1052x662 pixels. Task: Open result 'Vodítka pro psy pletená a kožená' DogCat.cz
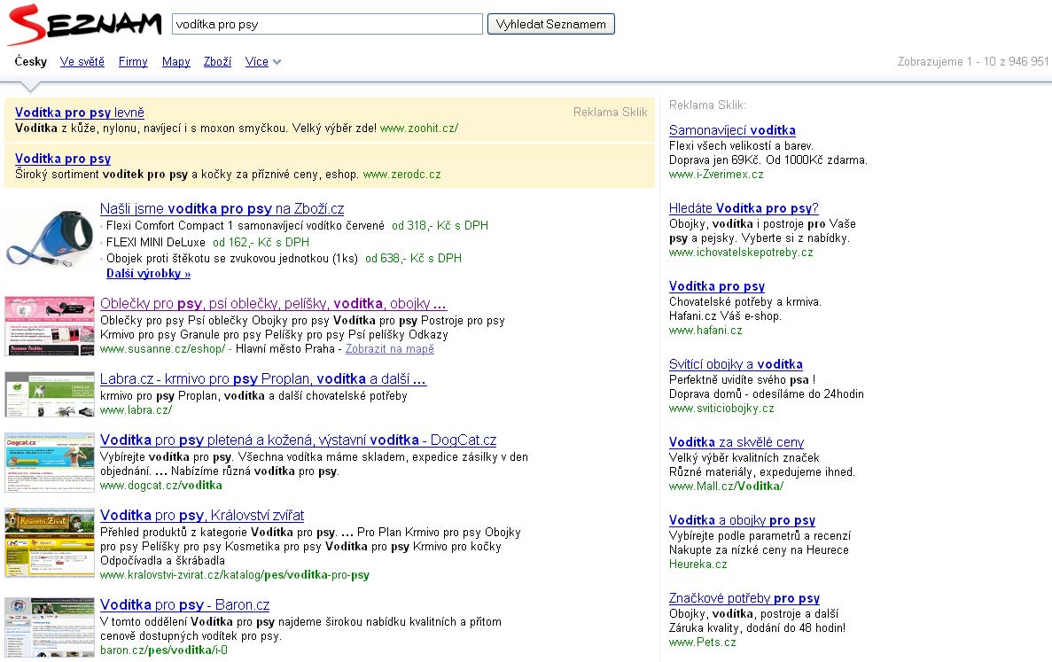point(298,440)
